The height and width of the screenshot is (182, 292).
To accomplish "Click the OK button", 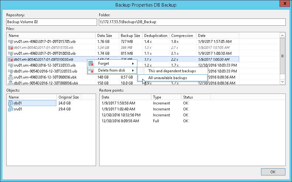I will [273, 172].
